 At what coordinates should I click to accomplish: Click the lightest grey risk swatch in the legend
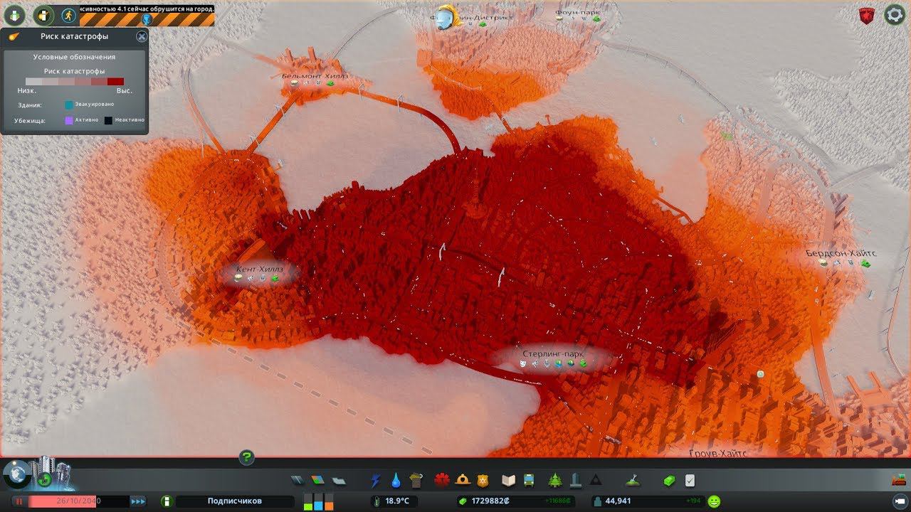33,81
